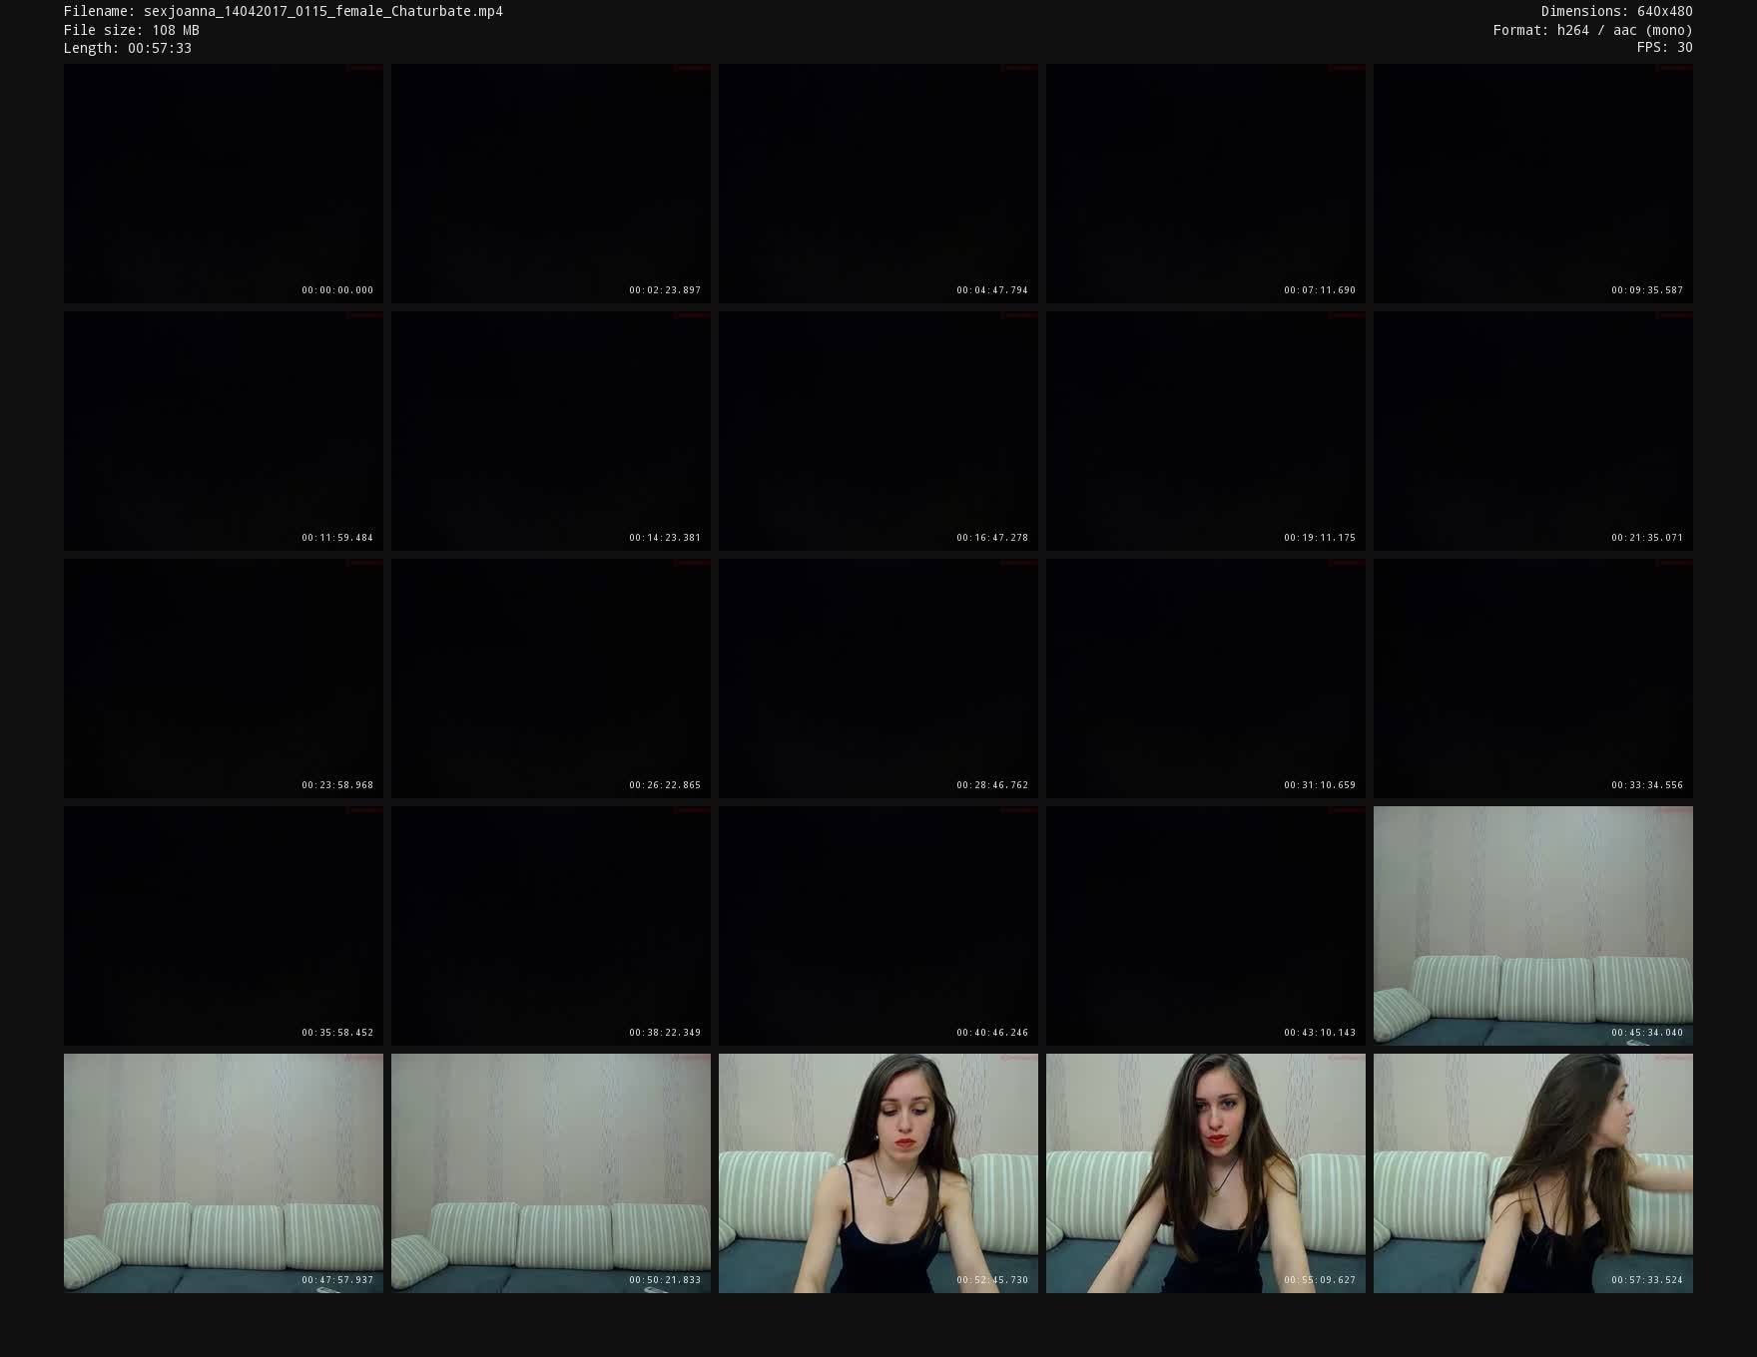Click the Dimensions 640x480 label
The height and width of the screenshot is (1357, 1757).
point(1615,12)
